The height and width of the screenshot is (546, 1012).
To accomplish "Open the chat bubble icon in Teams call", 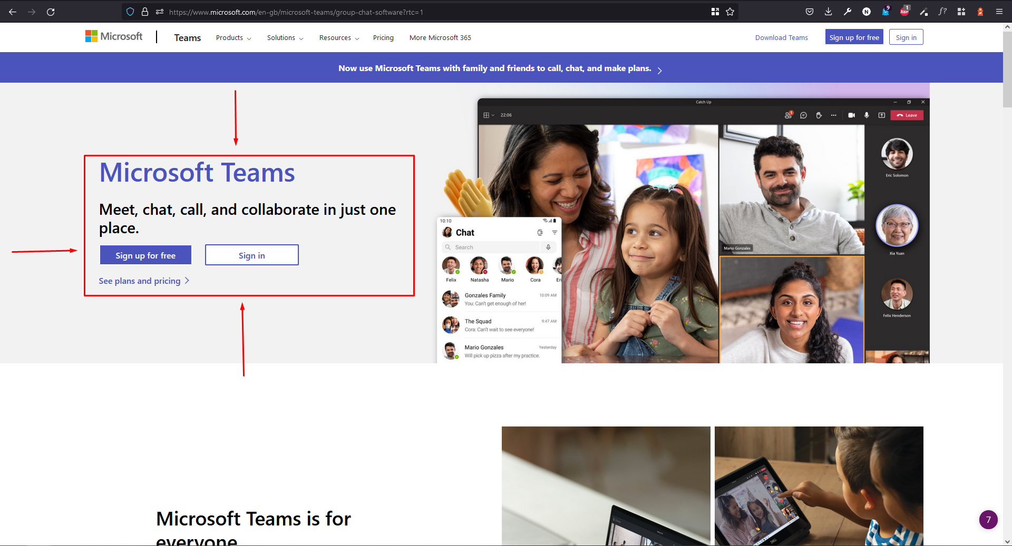I will (x=803, y=115).
